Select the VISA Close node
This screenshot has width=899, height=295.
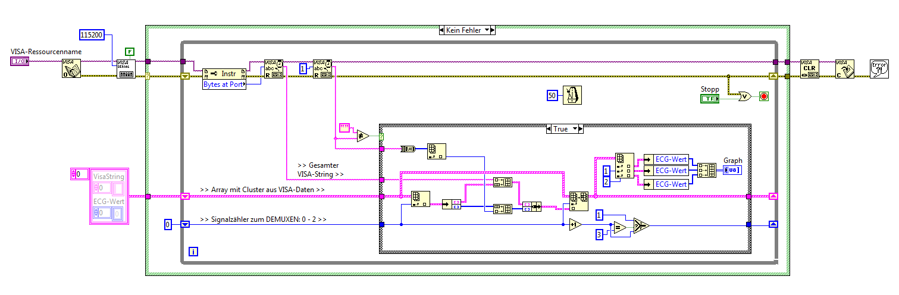point(844,68)
